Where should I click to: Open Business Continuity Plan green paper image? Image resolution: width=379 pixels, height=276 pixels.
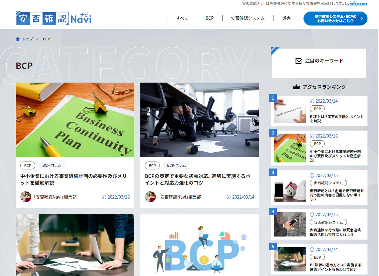pos(75,120)
